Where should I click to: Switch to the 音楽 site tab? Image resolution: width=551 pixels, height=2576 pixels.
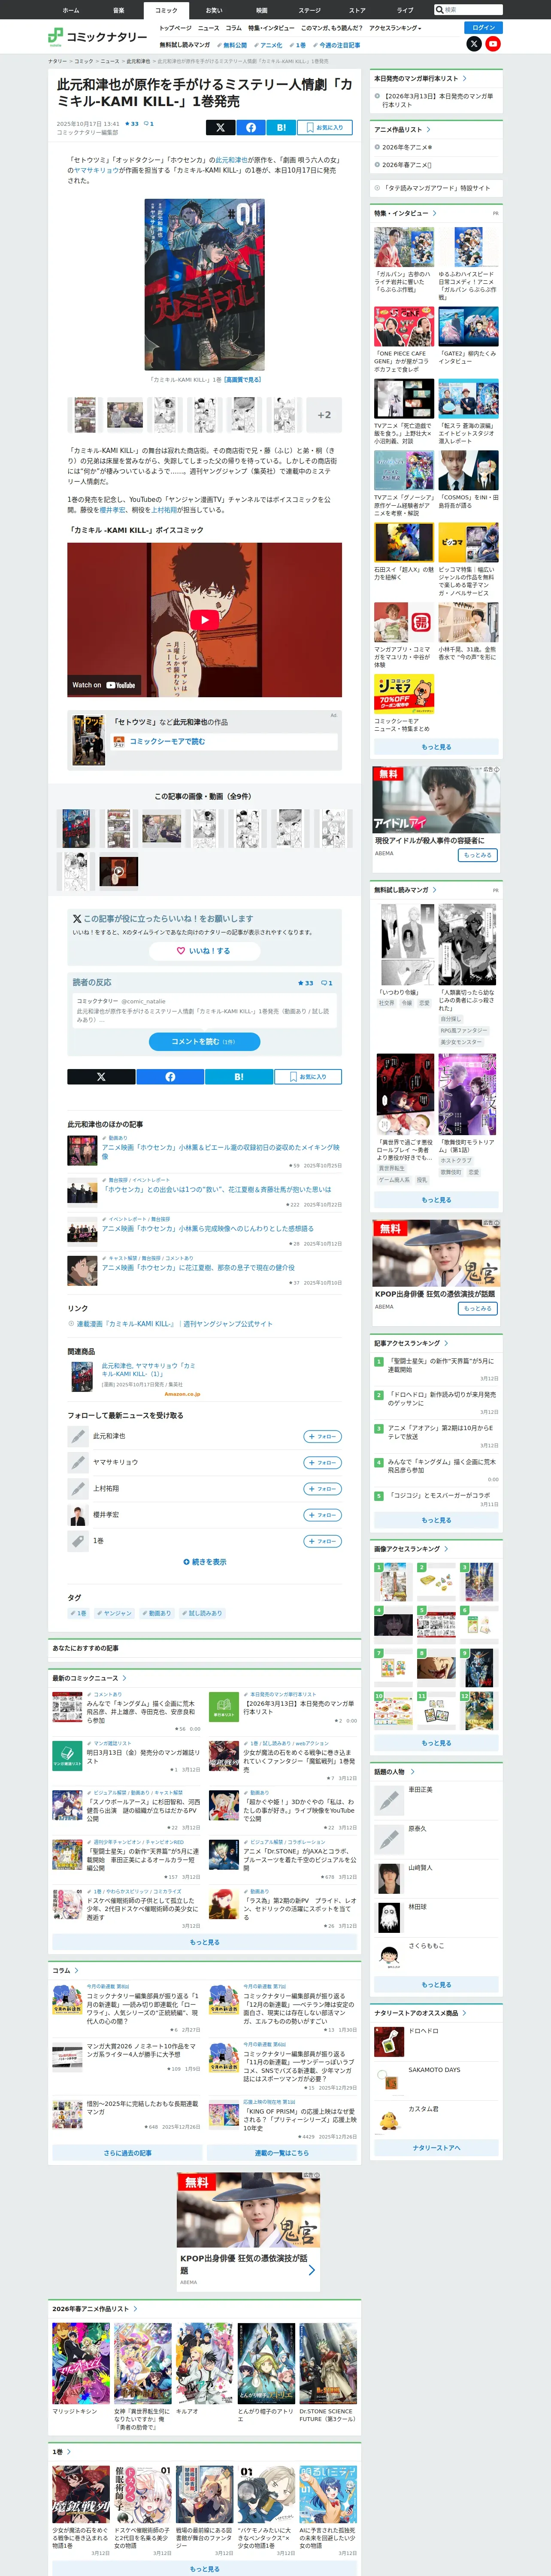click(x=118, y=10)
